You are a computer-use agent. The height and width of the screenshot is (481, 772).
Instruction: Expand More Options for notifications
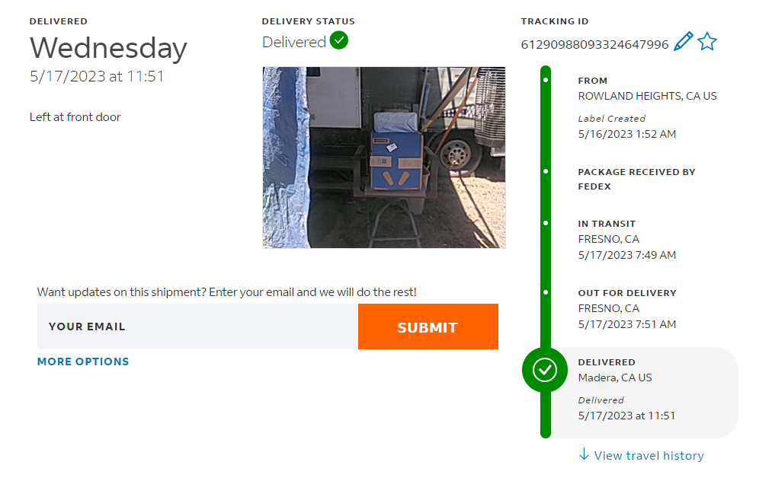point(83,362)
